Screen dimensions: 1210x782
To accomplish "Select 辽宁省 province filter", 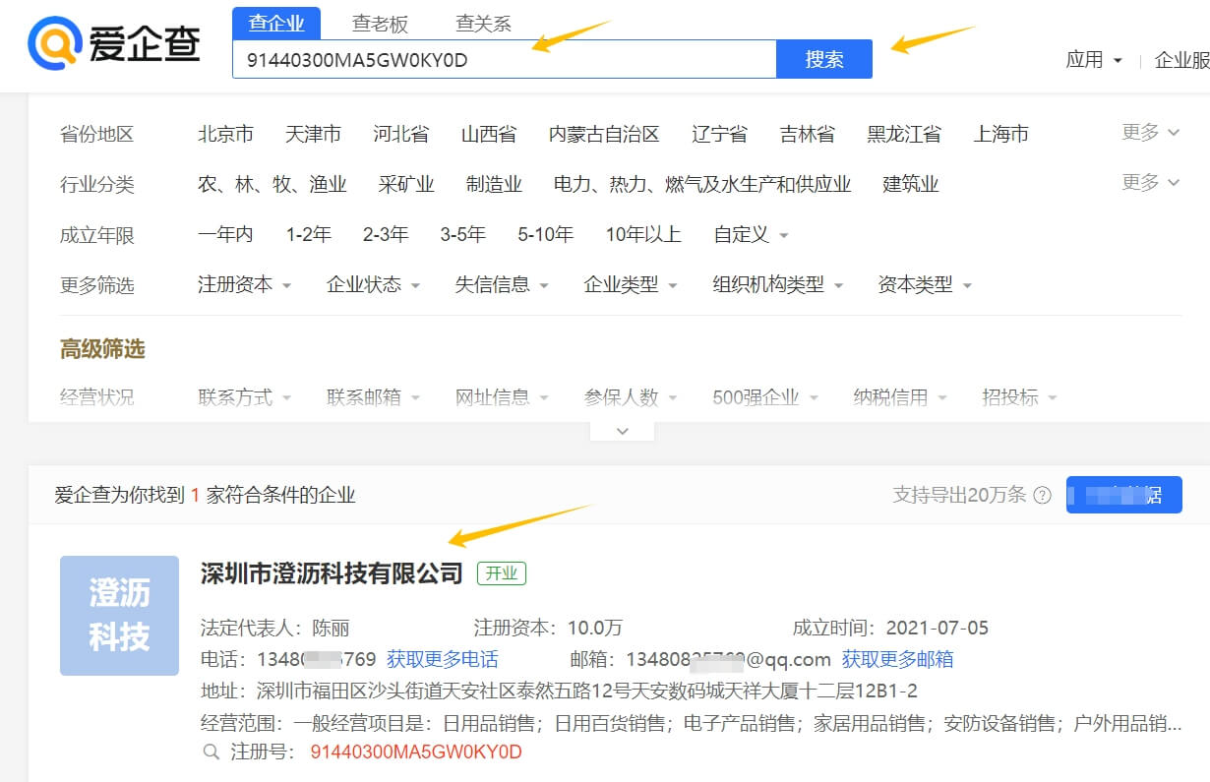I will point(719,134).
